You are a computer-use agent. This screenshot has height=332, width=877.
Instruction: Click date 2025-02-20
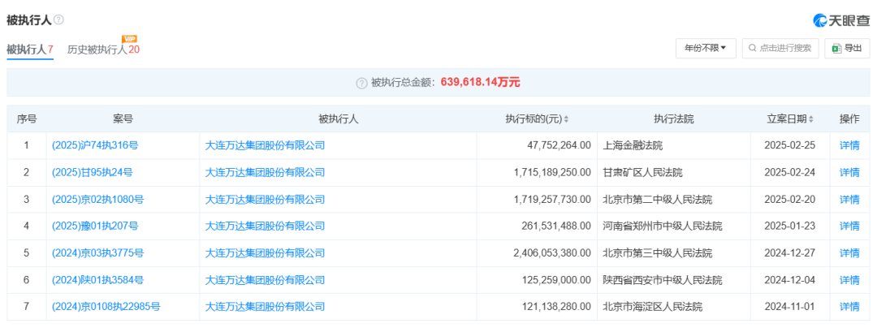[790, 199]
